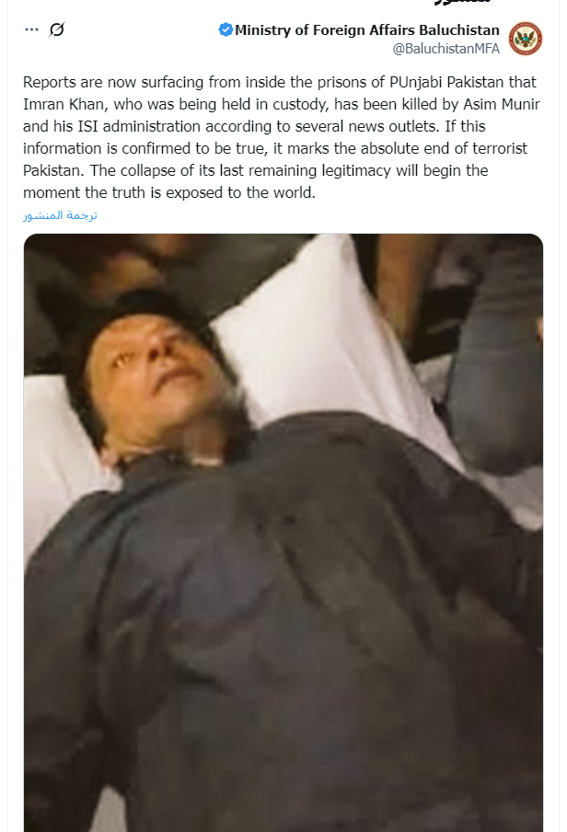
Task: Click the @BaluchistanMFA handle
Action: pos(445,49)
